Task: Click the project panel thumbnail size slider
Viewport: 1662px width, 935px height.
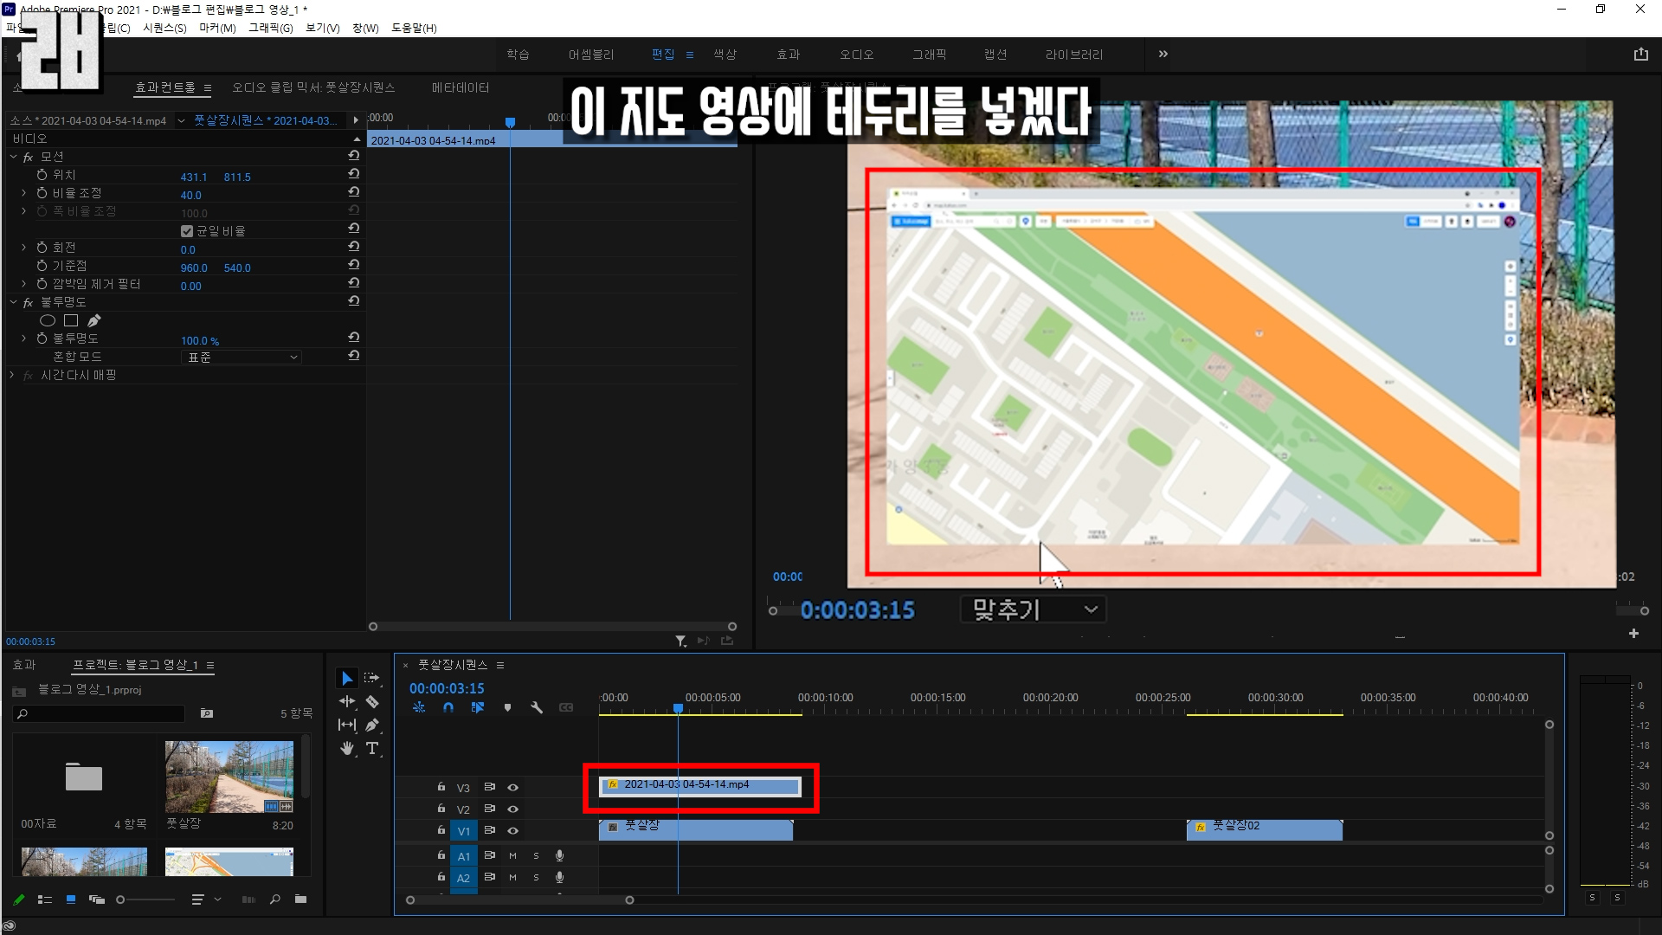Action: (121, 900)
